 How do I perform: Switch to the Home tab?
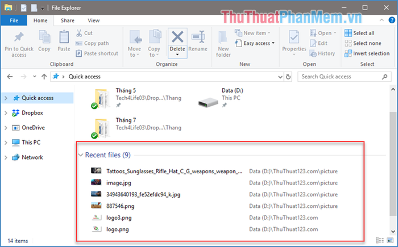pos(40,20)
